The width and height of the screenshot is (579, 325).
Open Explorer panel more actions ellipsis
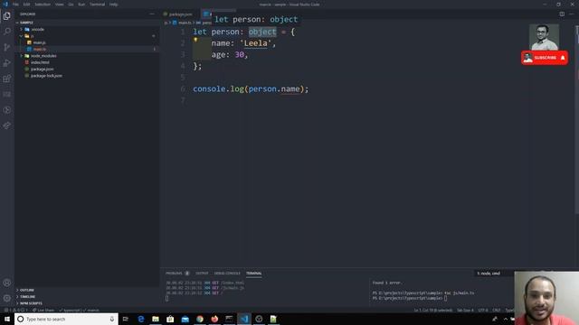click(x=152, y=14)
